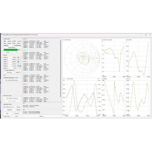
Task: Click the S11 Phase chart
Action: 114,97
